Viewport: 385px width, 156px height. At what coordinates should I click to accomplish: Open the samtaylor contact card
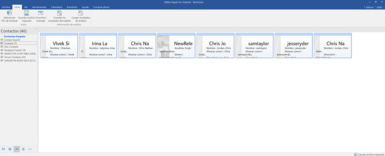(x=255, y=45)
